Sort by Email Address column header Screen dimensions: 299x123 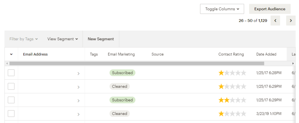(x=35, y=54)
